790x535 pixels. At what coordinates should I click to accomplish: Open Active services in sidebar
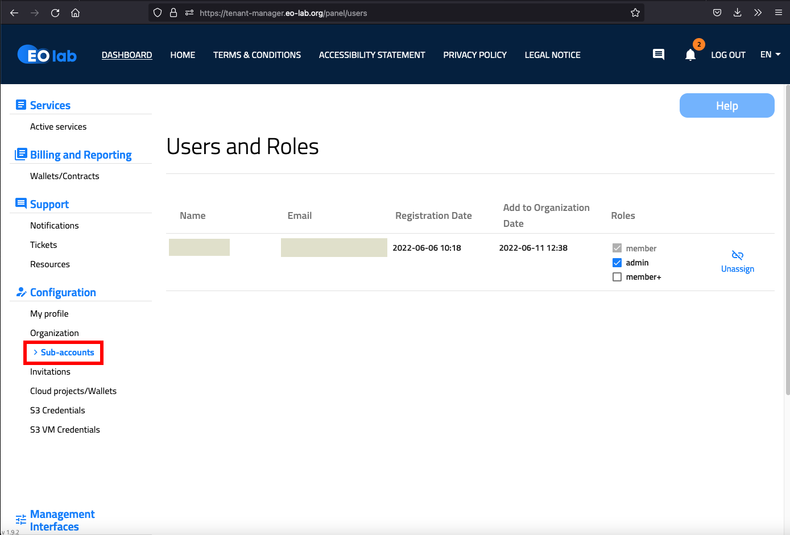point(58,127)
